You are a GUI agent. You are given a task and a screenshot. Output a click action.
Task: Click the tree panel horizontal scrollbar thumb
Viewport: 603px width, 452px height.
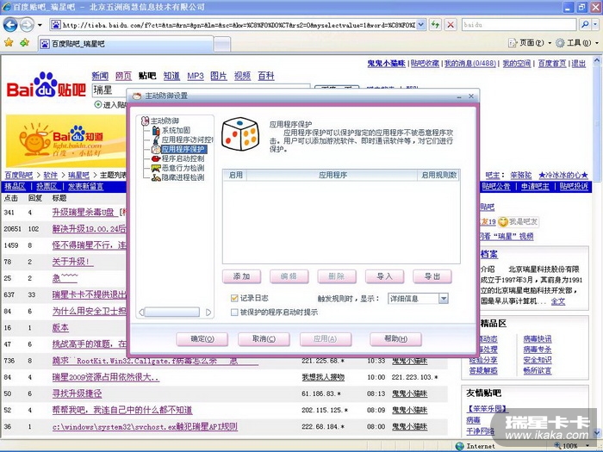[x=172, y=312]
